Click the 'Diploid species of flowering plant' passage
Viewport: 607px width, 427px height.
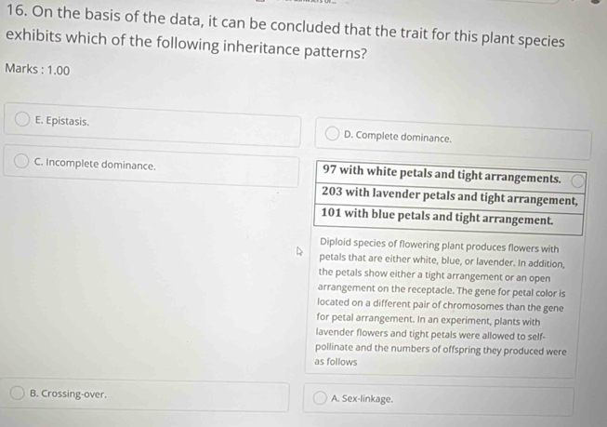coord(441,302)
